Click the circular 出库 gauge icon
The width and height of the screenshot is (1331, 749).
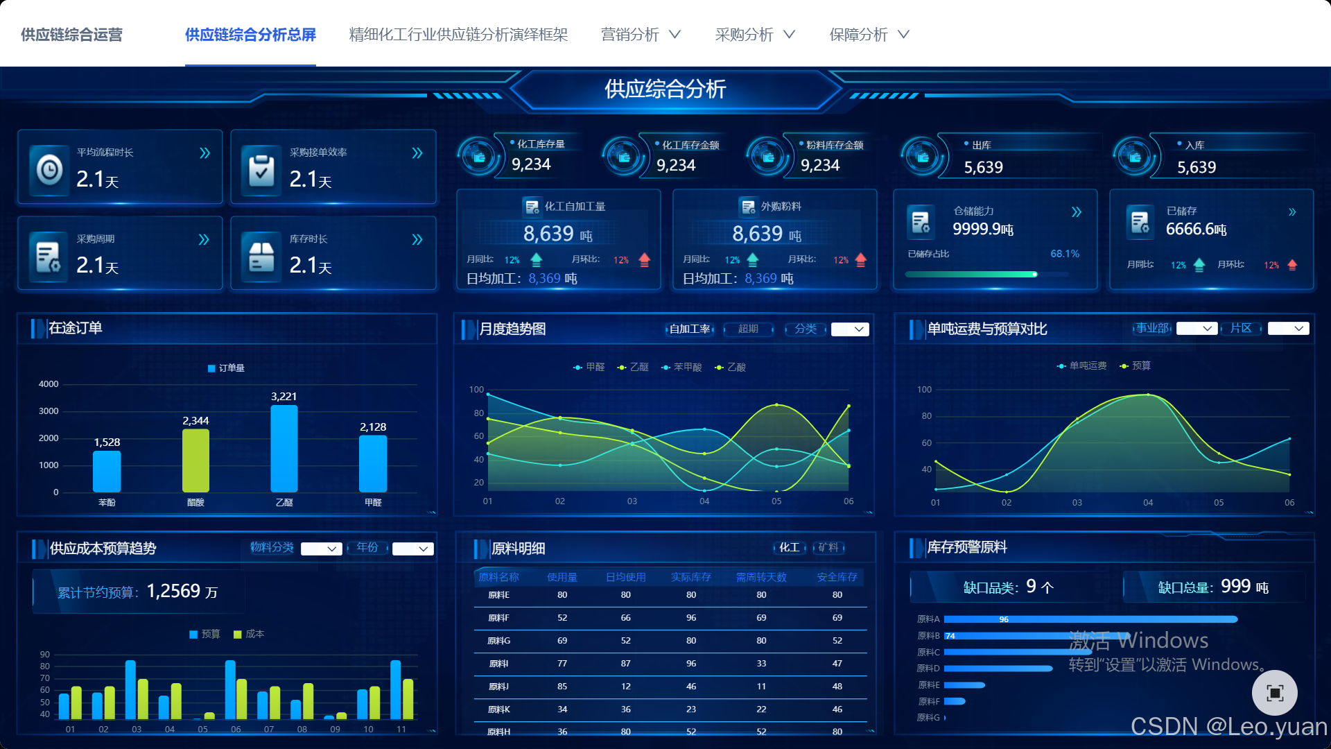tap(923, 156)
